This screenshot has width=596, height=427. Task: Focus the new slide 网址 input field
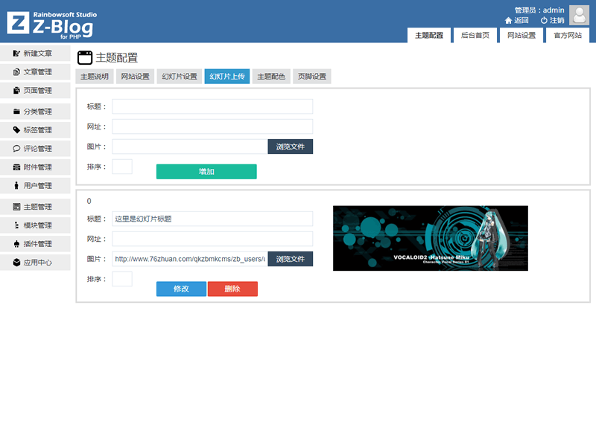[x=212, y=126]
